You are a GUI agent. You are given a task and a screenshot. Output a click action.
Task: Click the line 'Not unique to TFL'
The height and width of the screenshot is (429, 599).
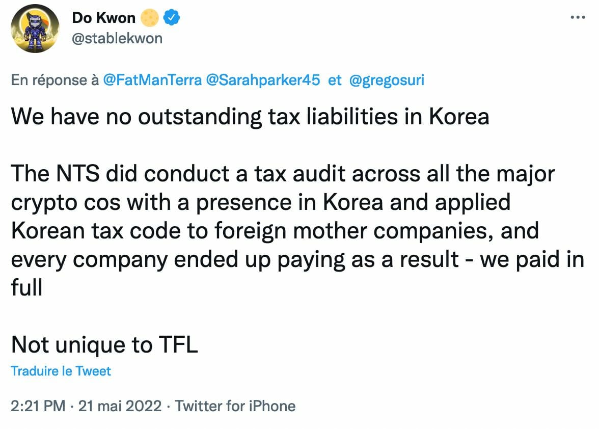104,345
